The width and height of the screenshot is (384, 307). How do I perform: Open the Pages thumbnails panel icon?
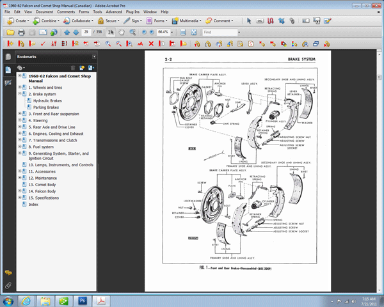[8, 57]
